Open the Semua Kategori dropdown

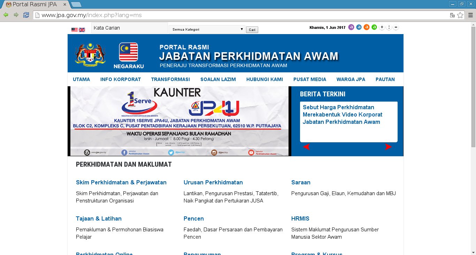pyautogui.click(x=207, y=30)
